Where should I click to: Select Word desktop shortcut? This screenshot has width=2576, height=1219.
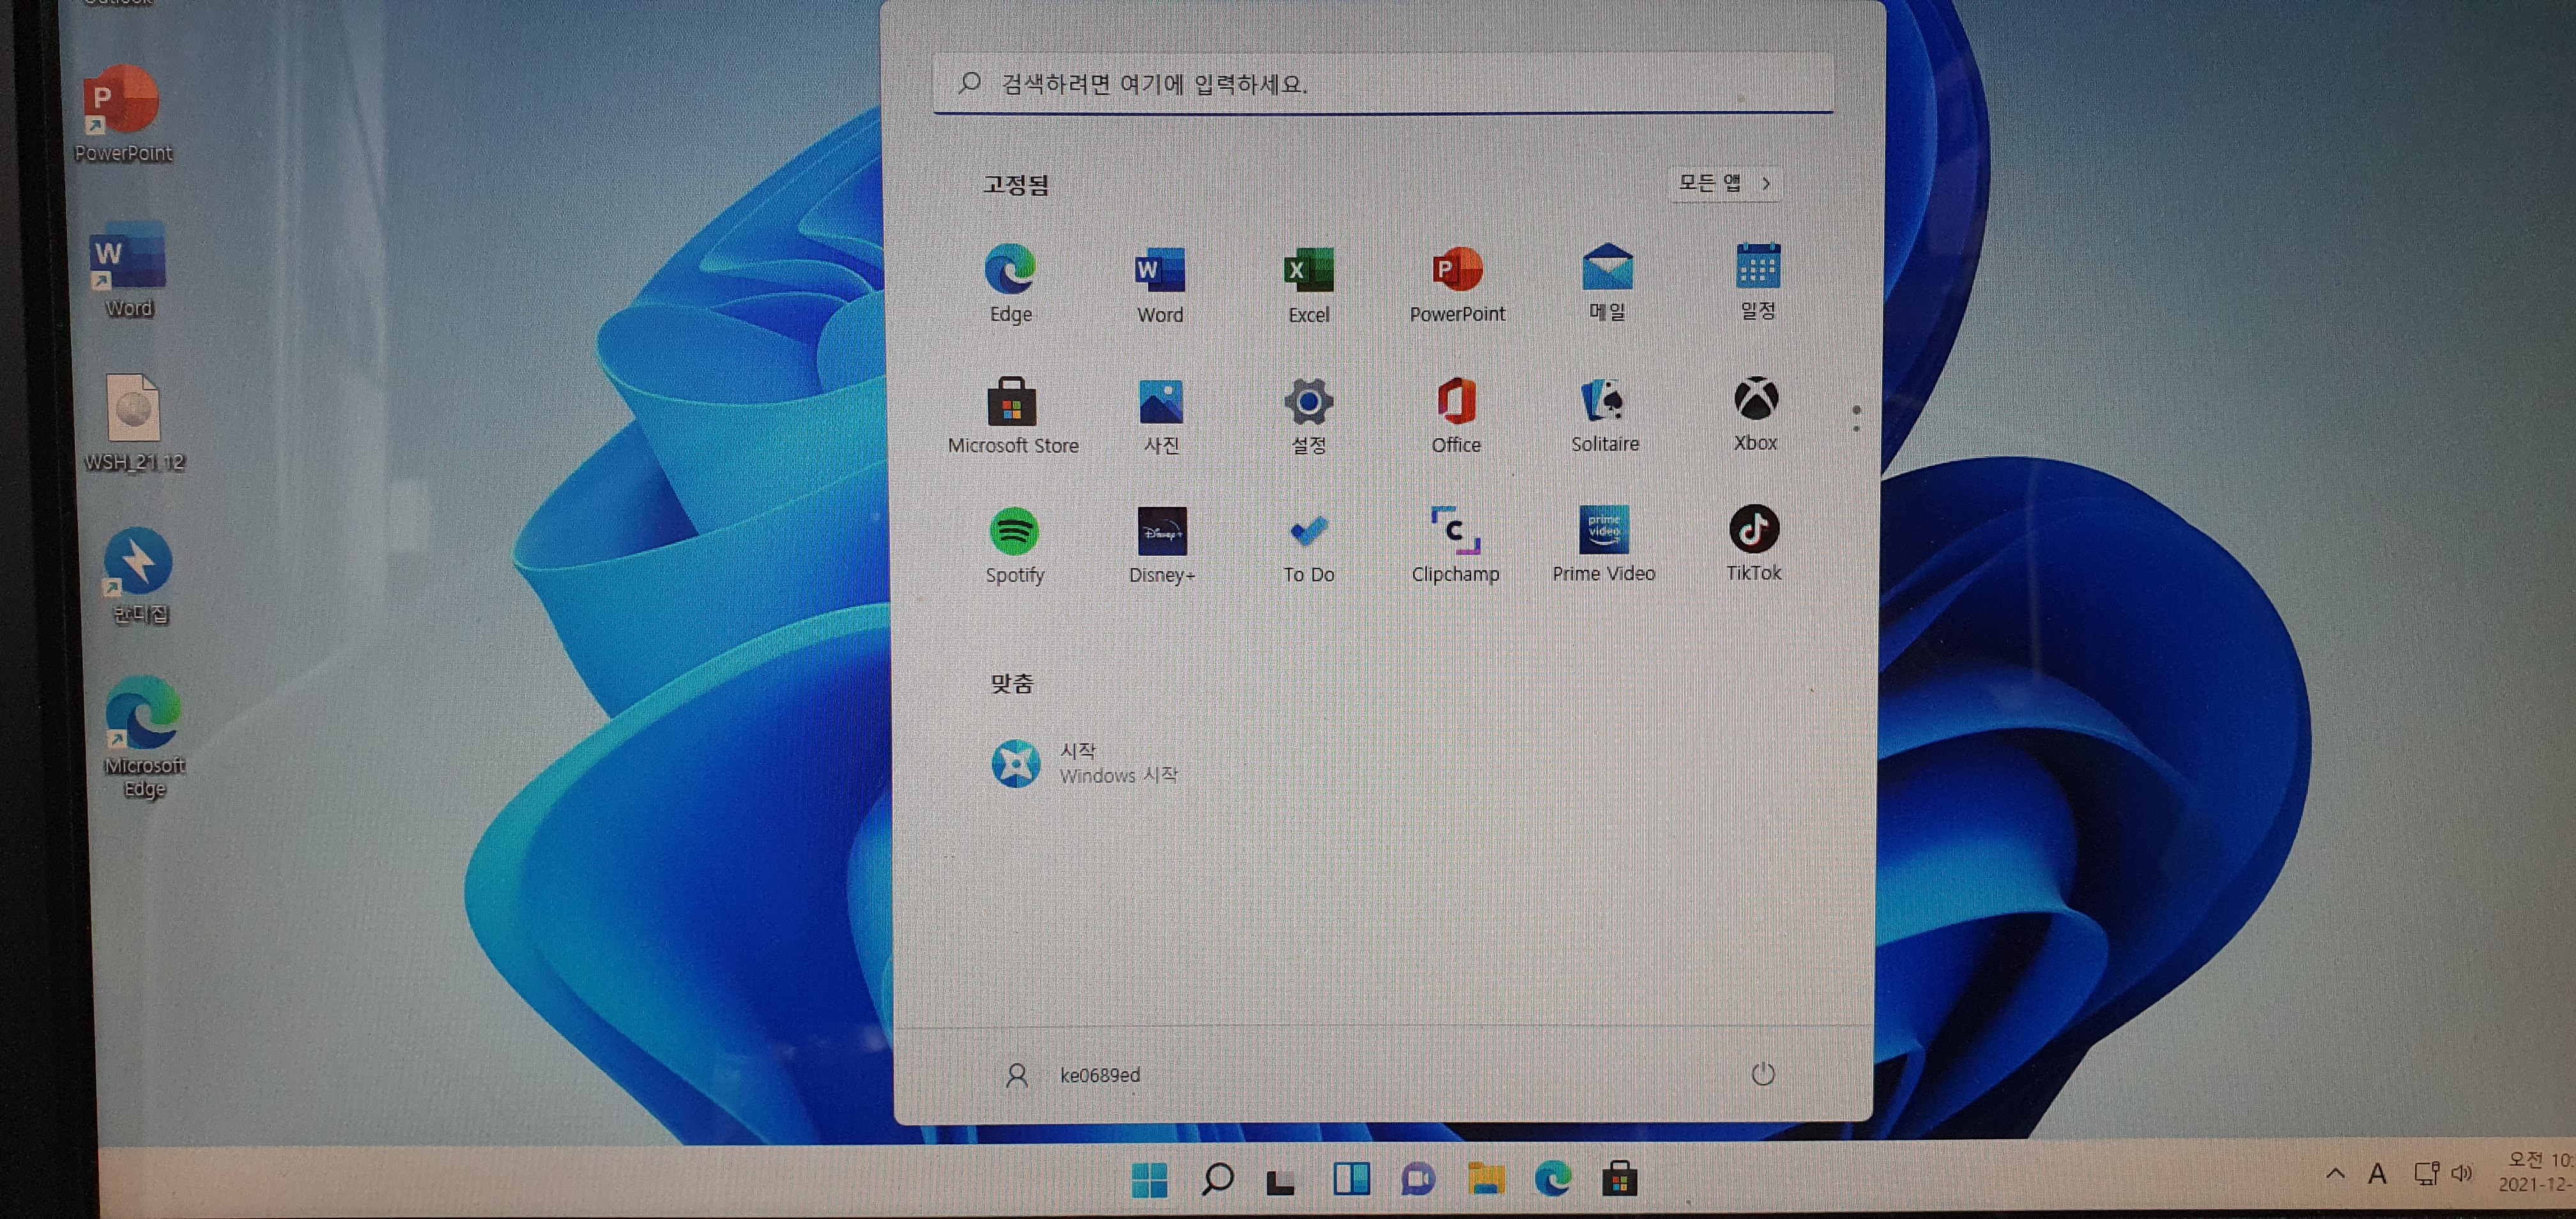(129, 270)
